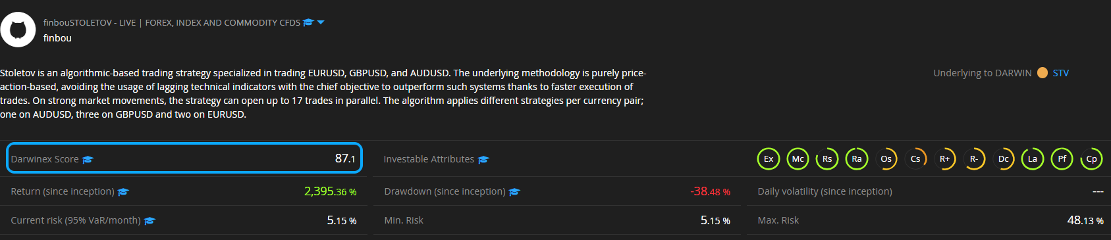Screen dimensions: 1111x240
Task: Expand the account dropdown arrow next to CFDS
Action: (x=321, y=22)
